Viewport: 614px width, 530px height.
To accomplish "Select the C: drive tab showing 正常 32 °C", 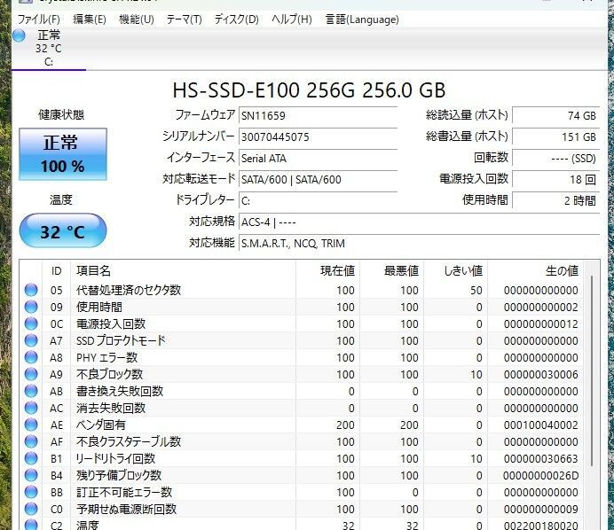I will click(x=48, y=48).
